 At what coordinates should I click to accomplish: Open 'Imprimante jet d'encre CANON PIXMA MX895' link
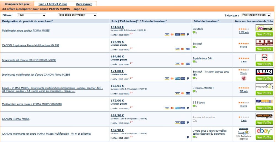29,60
